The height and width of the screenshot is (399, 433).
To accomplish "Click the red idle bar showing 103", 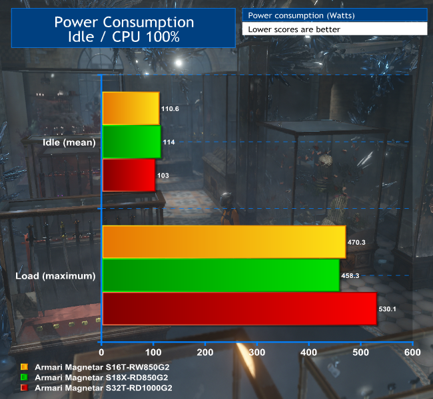I will coord(129,175).
